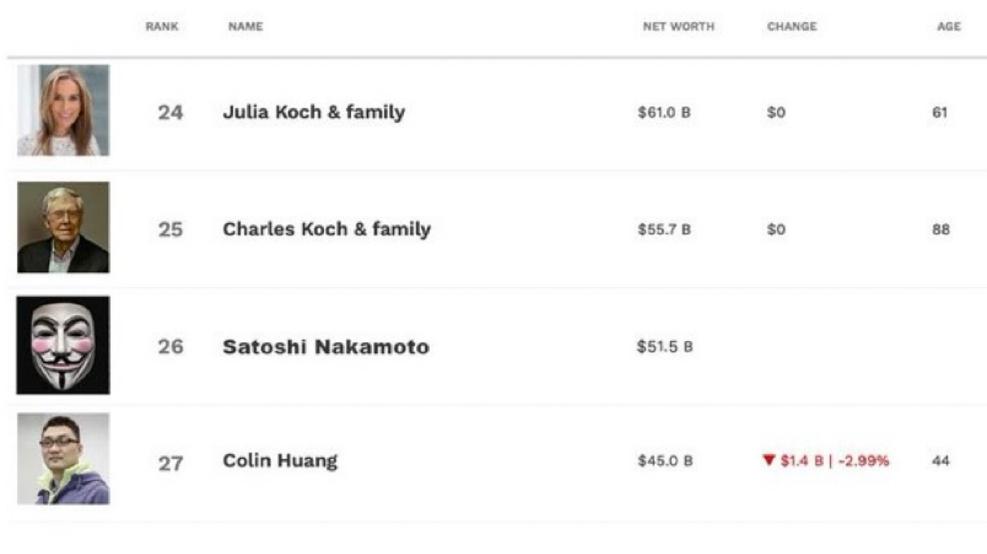The height and width of the screenshot is (554, 987).
Task: Click rank number 26
Action: click(x=170, y=347)
